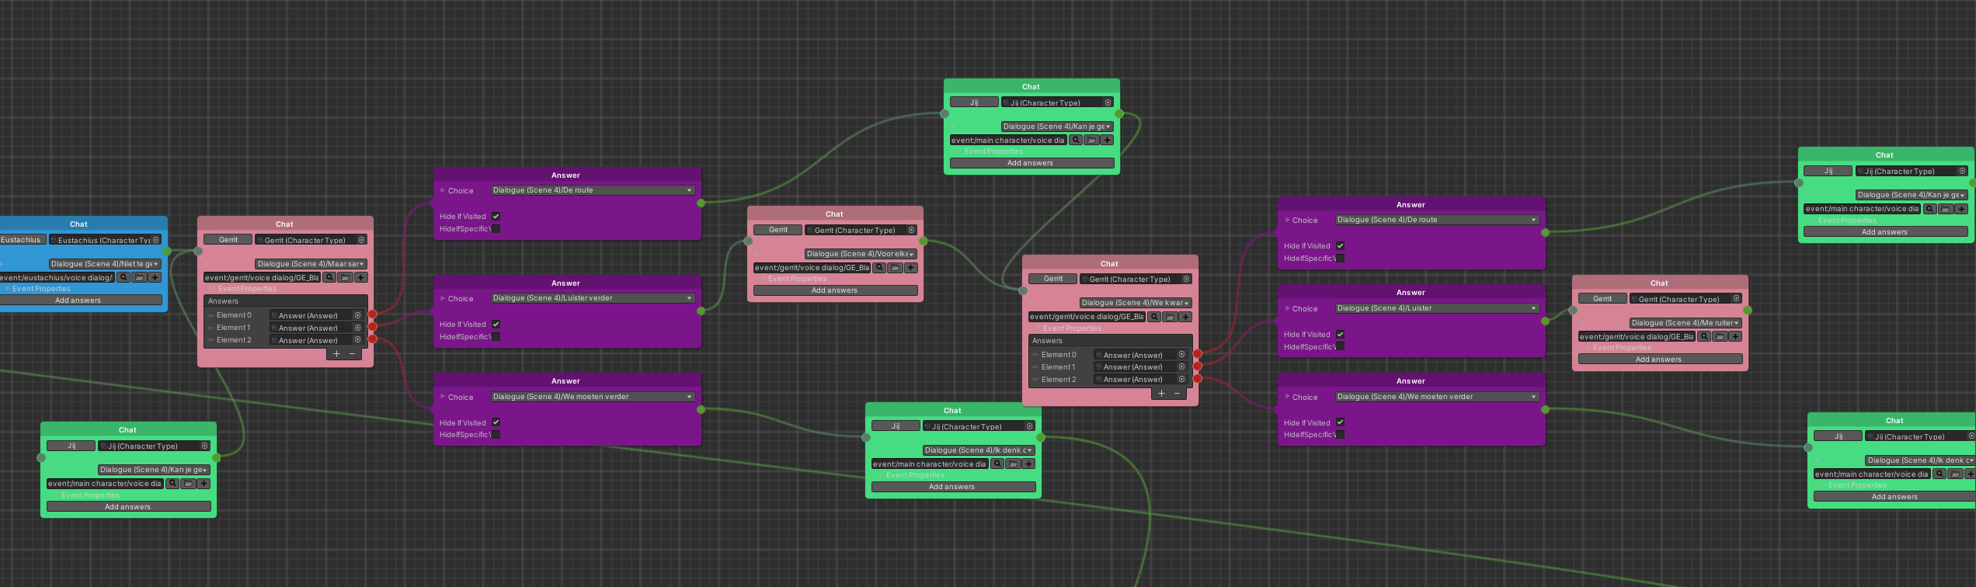Image resolution: width=1976 pixels, height=587 pixels.
Task: Click folder icon in 'We kwar' Gerrit node
Action: [x=1170, y=317]
